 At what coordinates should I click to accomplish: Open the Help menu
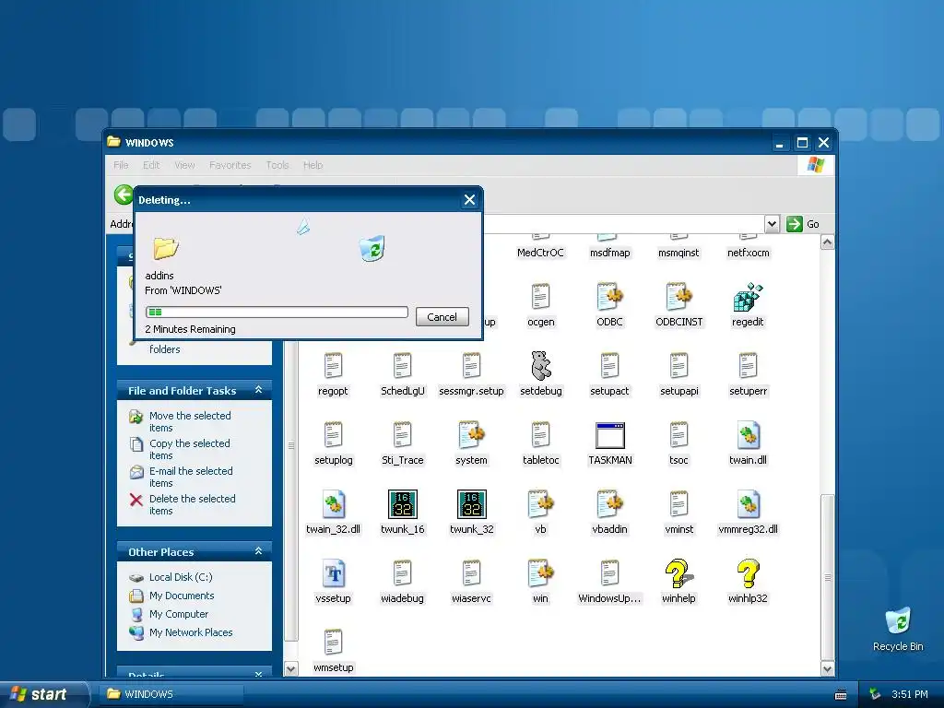[x=313, y=165]
